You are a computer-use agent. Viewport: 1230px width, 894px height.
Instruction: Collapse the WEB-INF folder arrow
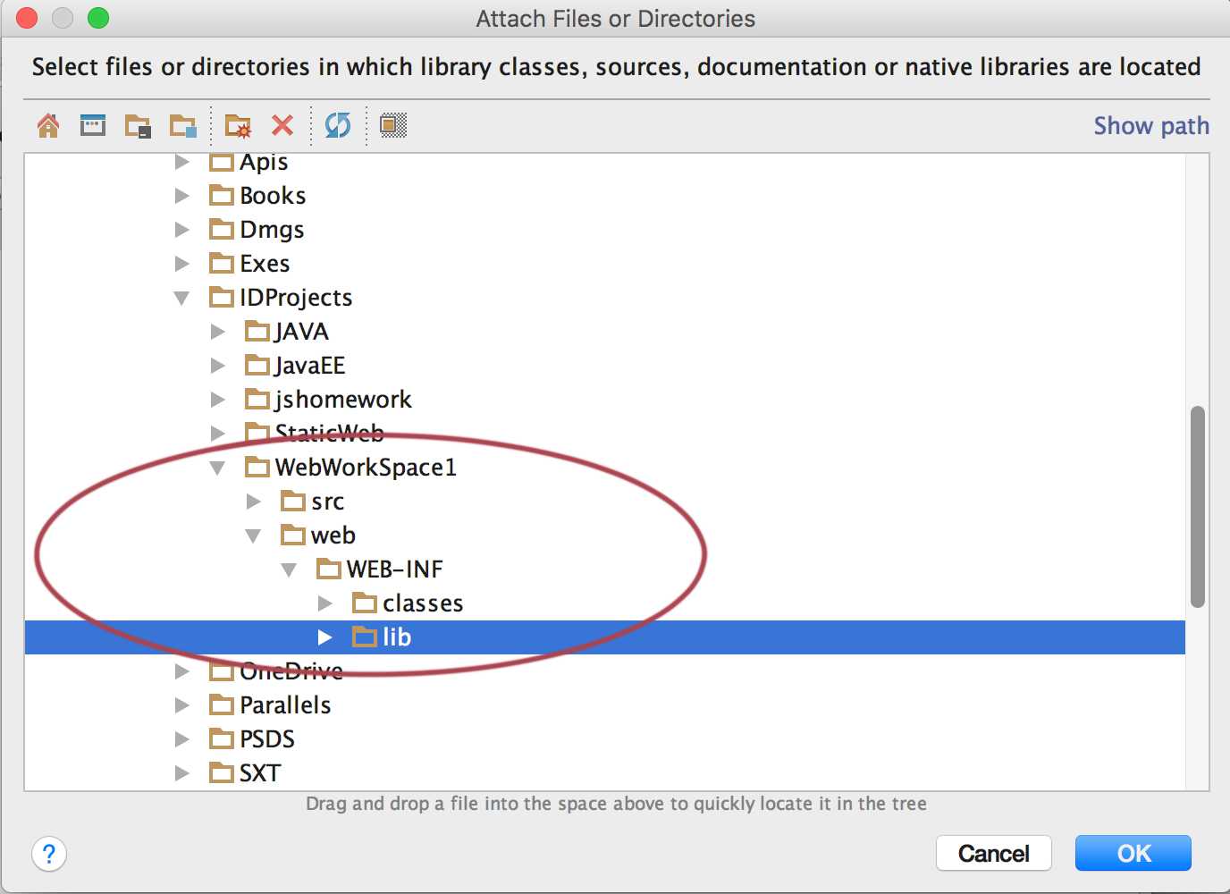click(x=289, y=569)
